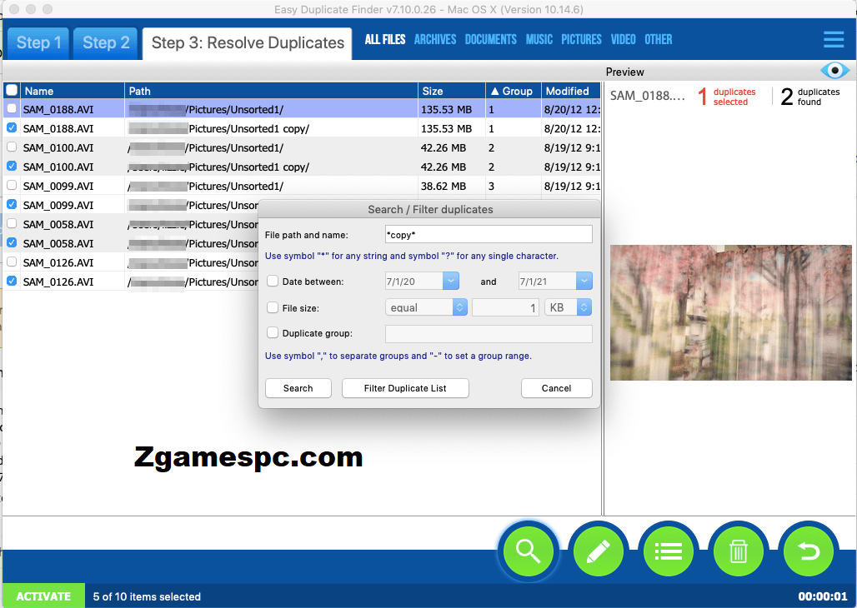Uncheck the checked SAM_0126.AVI row

coord(12,281)
